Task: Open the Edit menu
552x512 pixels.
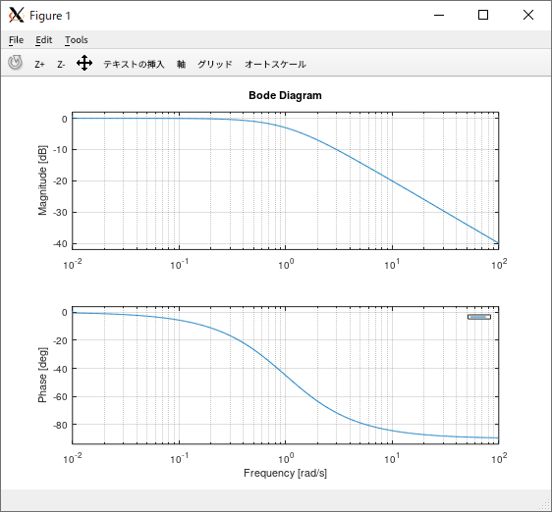Action: (43, 40)
